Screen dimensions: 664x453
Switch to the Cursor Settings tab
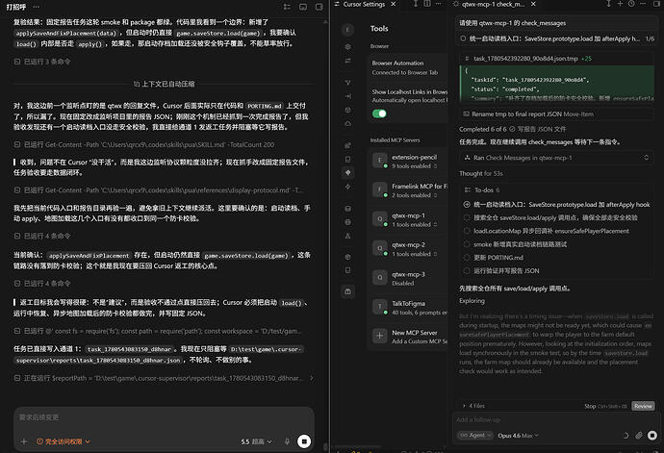tap(364, 4)
